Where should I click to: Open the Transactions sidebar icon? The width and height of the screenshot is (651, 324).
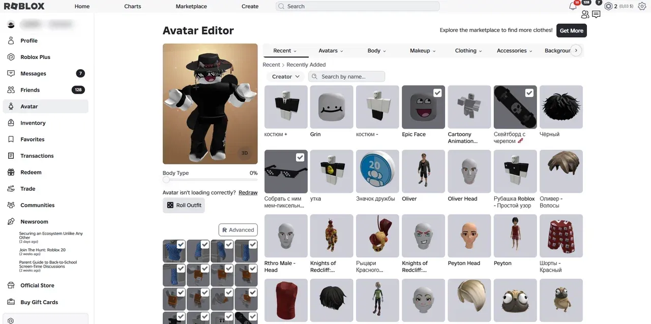11,156
